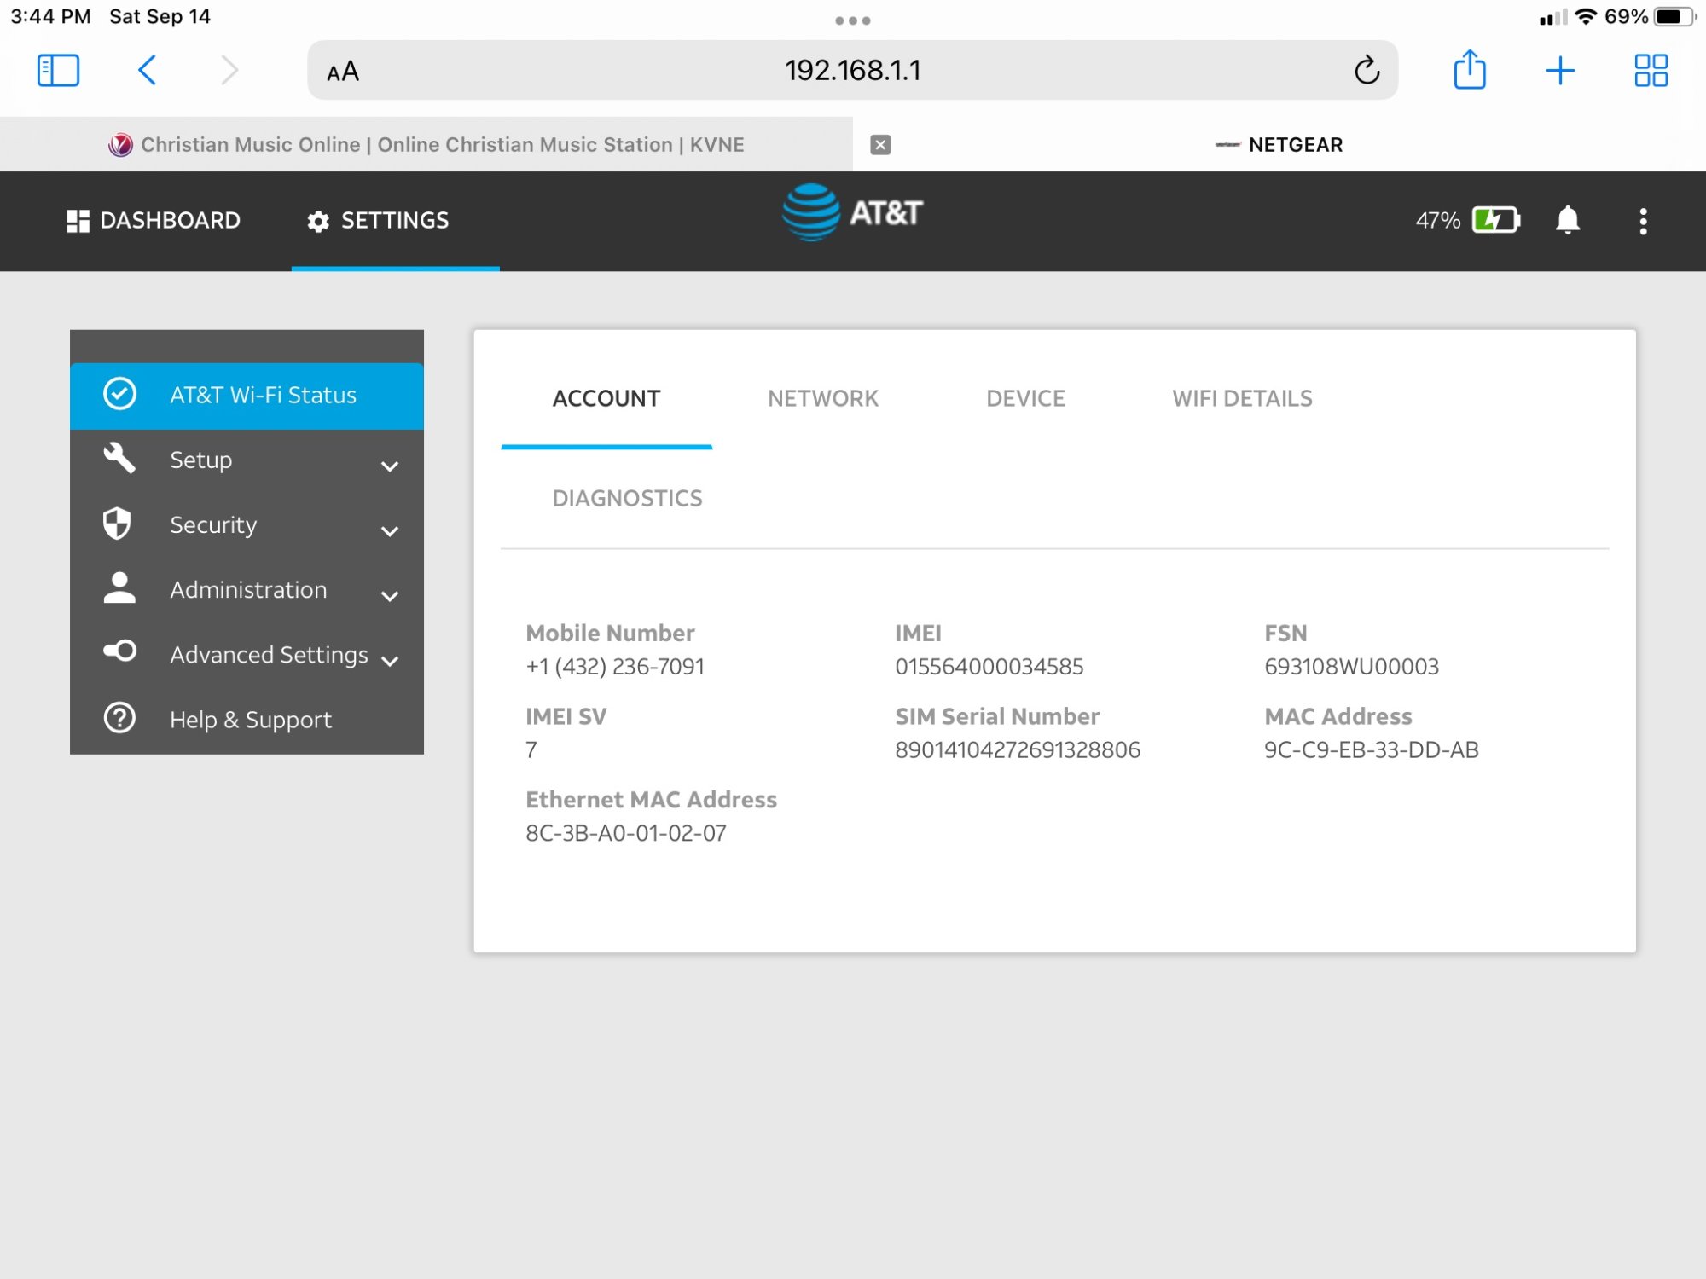The image size is (1706, 1279).
Task: Click the AT&T globe logo
Action: pos(811,212)
